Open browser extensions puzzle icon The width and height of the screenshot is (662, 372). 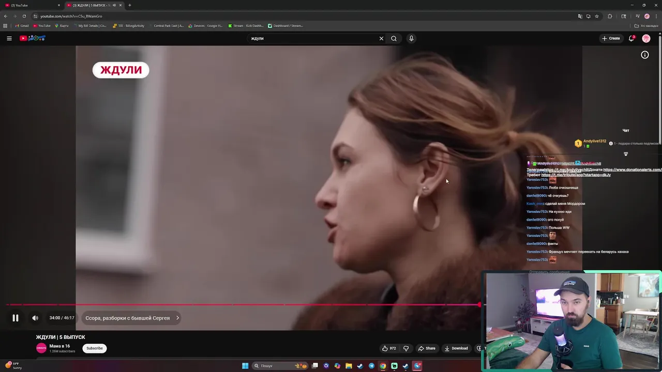tap(610, 16)
